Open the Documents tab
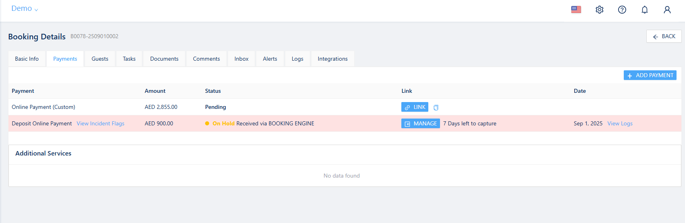Image resolution: width=685 pixels, height=223 pixels. coord(164,59)
